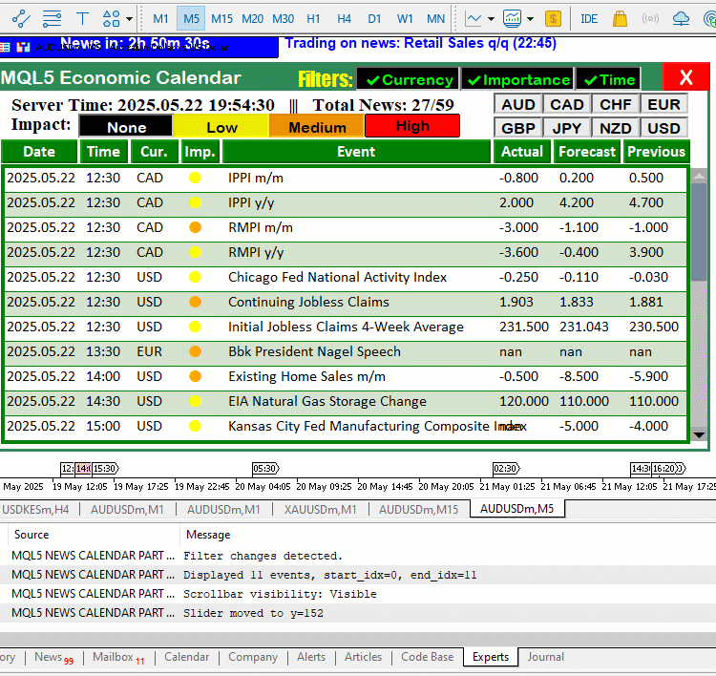Screen dimensions: 716x676
Task: Click the 05:30 timeline news marker
Action: coord(265,468)
